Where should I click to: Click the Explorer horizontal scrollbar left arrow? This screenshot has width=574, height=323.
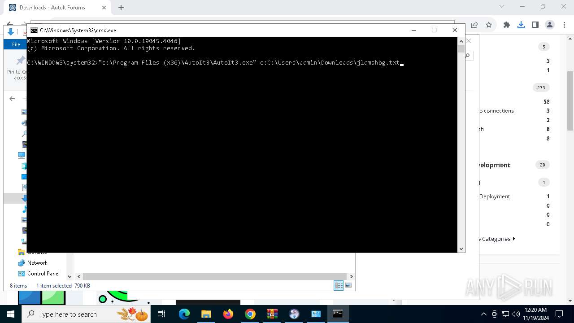pyautogui.click(x=78, y=276)
